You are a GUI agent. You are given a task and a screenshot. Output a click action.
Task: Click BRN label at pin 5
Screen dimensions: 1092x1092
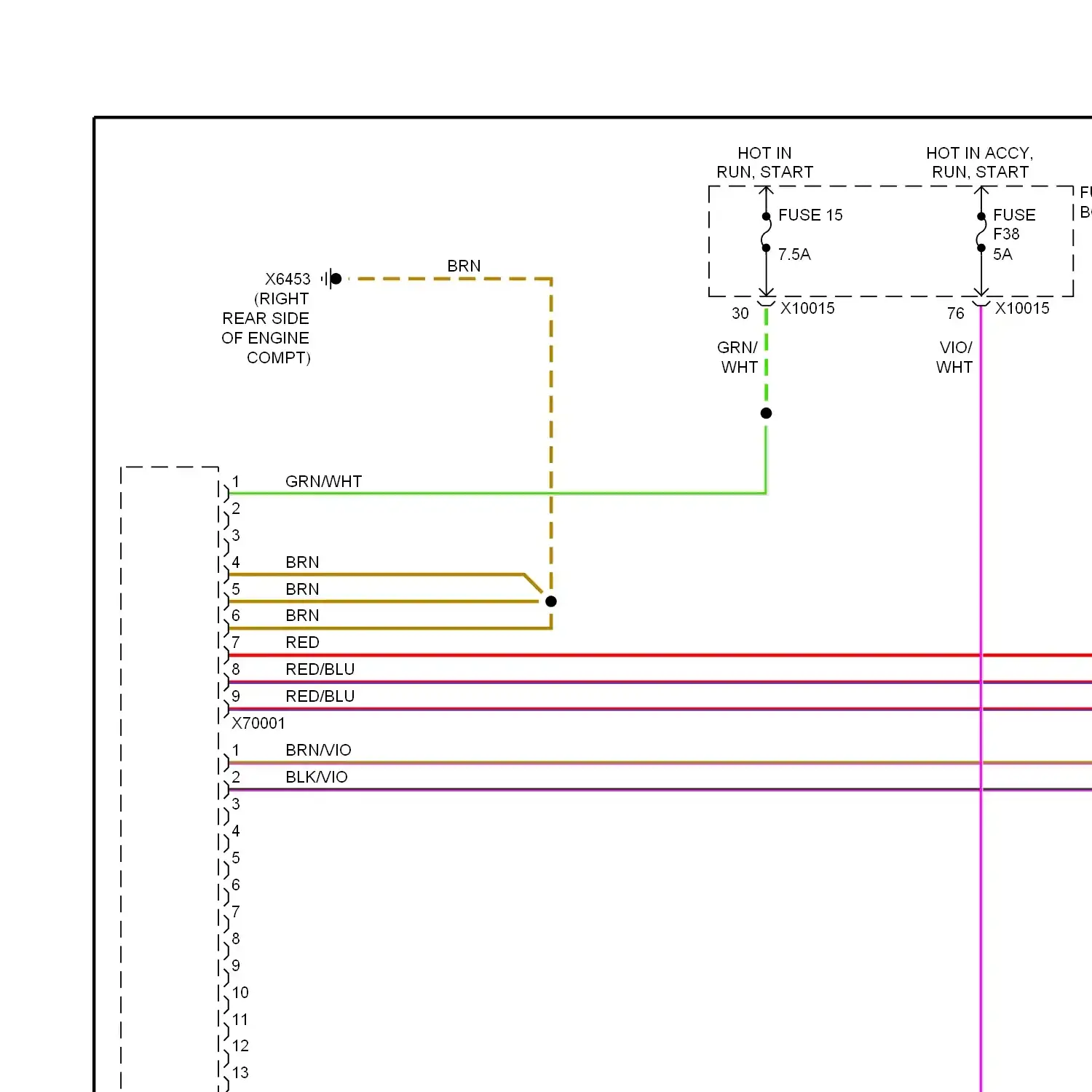point(302,589)
